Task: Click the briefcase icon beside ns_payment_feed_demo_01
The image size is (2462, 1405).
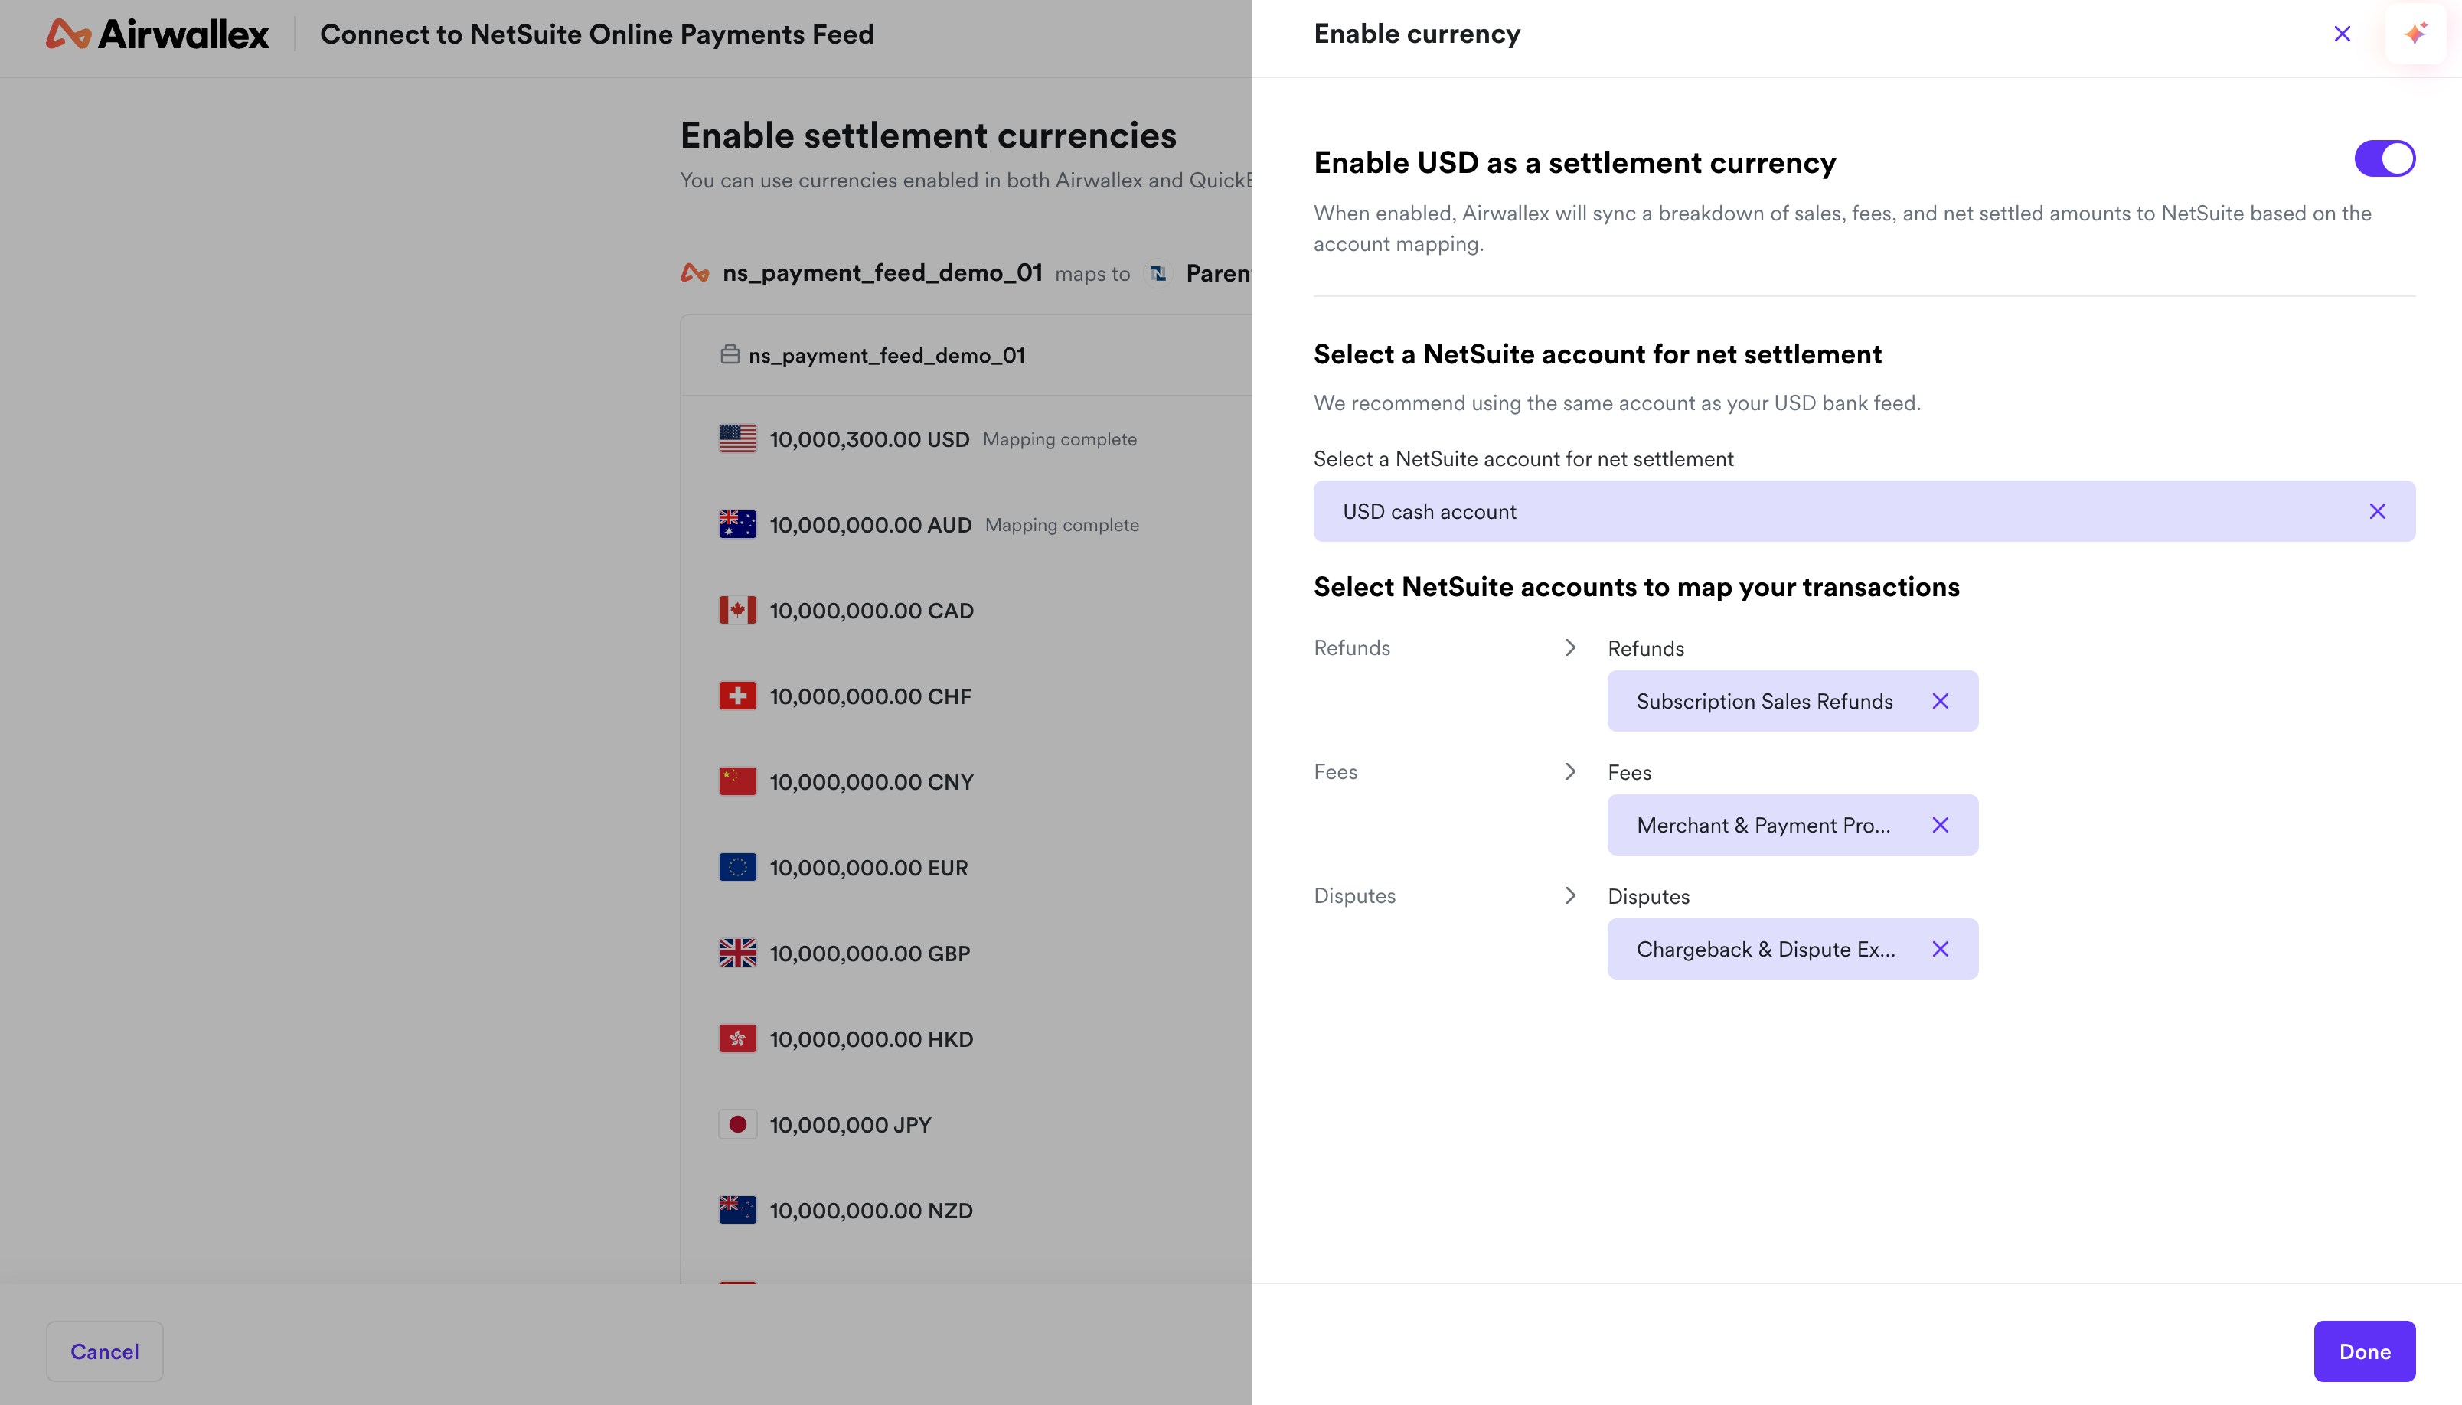Action: [x=730, y=354]
